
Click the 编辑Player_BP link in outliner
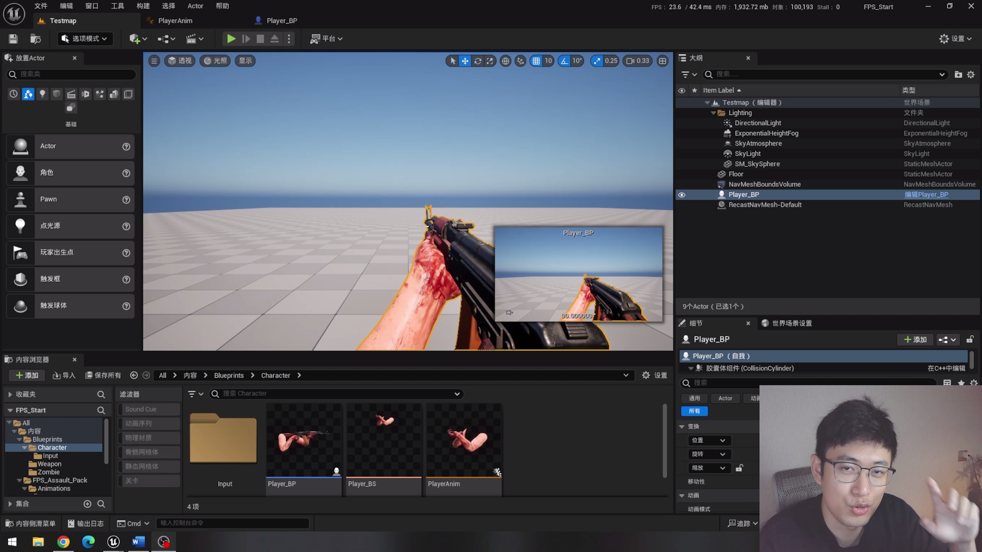(926, 195)
